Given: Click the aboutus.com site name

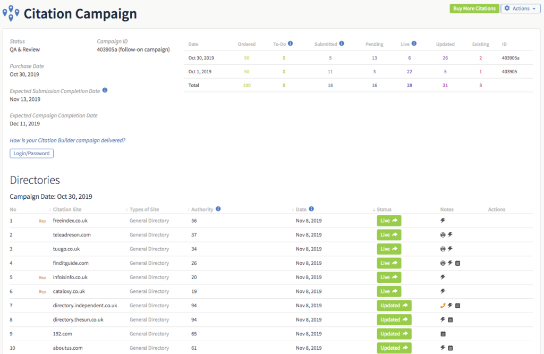Looking at the screenshot, I should pos(67,348).
